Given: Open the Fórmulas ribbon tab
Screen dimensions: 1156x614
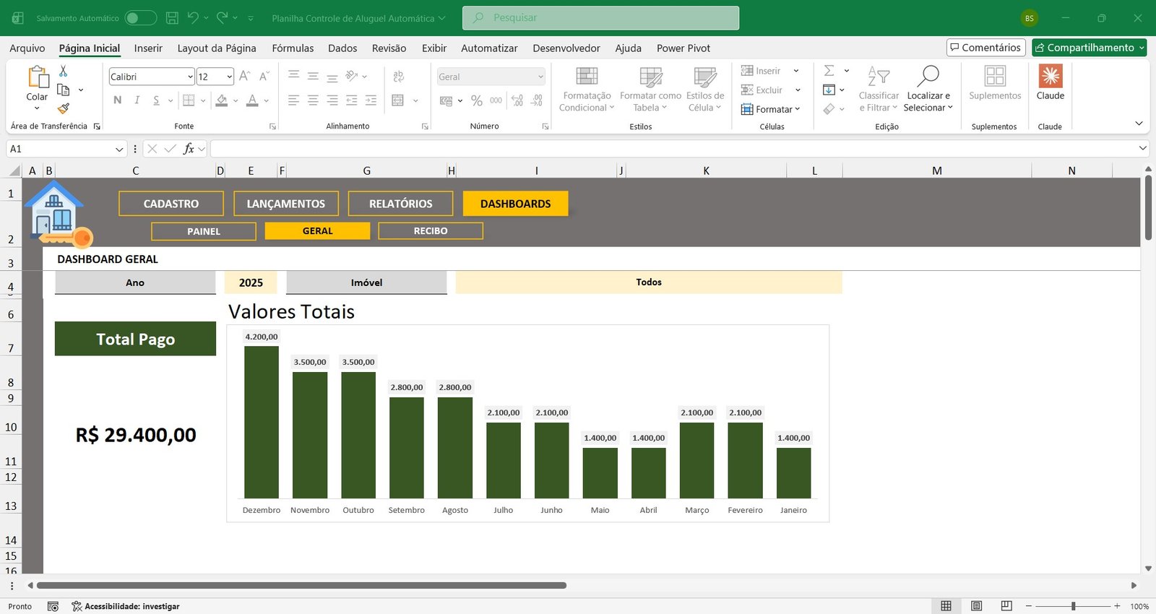Looking at the screenshot, I should pos(293,48).
